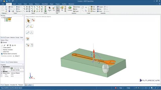Activate the Pull tool in Edit group
The width and height of the screenshot is (161, 90).
[x=54, y=8]
